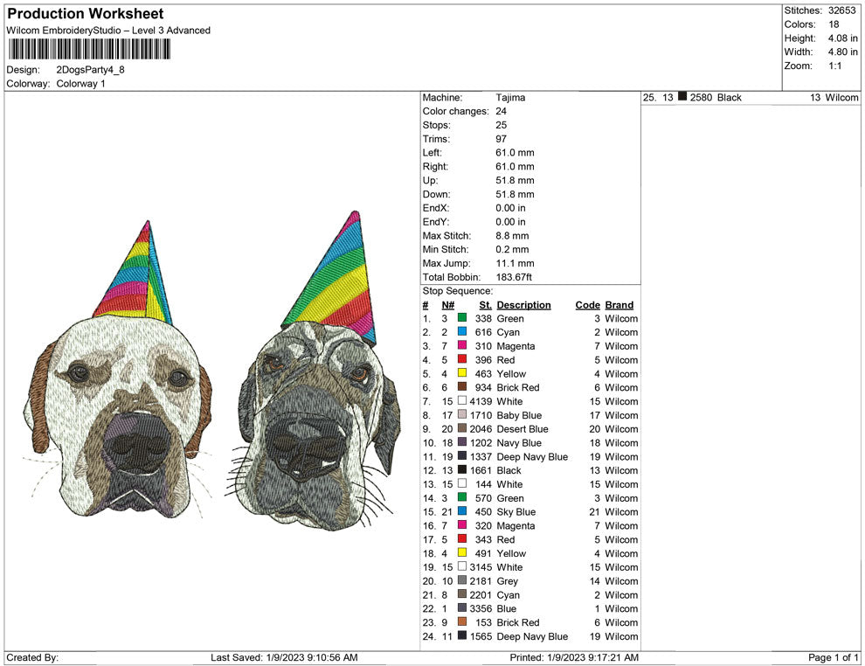Click the 'Created By:' footer label
The image size is (865, 666).
pyautogui.click(x=32, y=657)
